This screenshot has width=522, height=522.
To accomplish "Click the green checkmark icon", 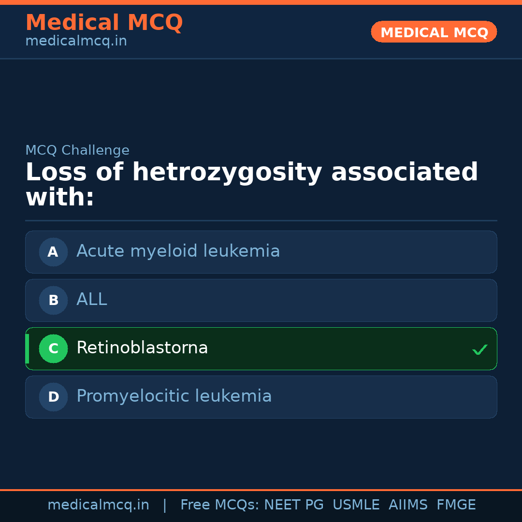I will pyautogui.click(x=479, y=349).
